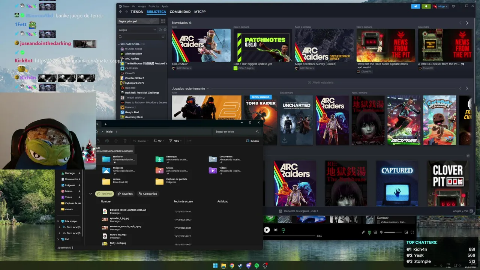The width and height of the screenshot is (480, 270).
Task: Switch to the COMUNIDAD tab
Action: (180, 12)
